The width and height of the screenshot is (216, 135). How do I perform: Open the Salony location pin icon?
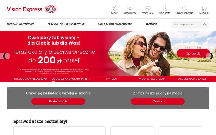coord(114,8)
